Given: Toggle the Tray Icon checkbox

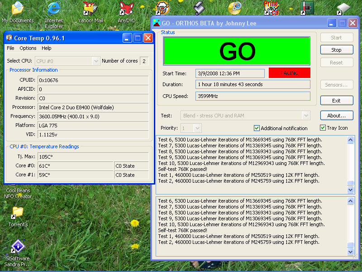Looking at the screenshot, I should tap(323, 128).
